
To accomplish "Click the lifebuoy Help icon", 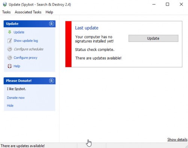I will 10,66.
